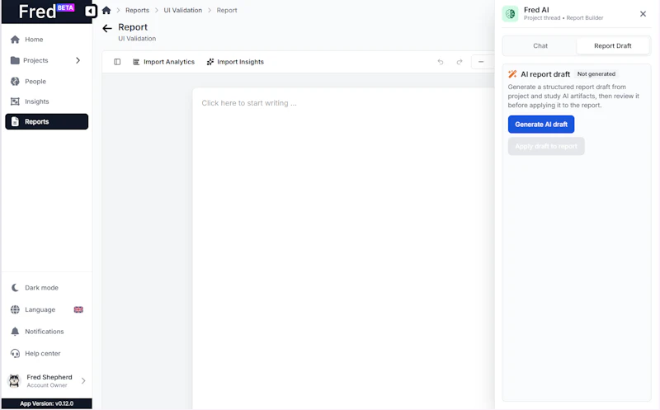Click the 'AI report draft' heading
660x410 pixels.
[x=545, y=74]
